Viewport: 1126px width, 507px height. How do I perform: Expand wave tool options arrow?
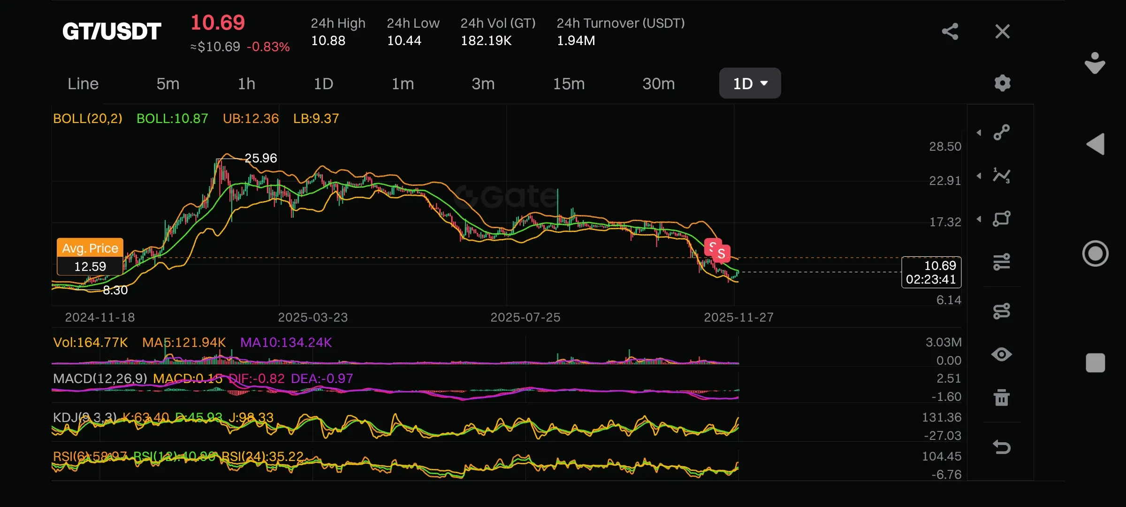[979, 176]
